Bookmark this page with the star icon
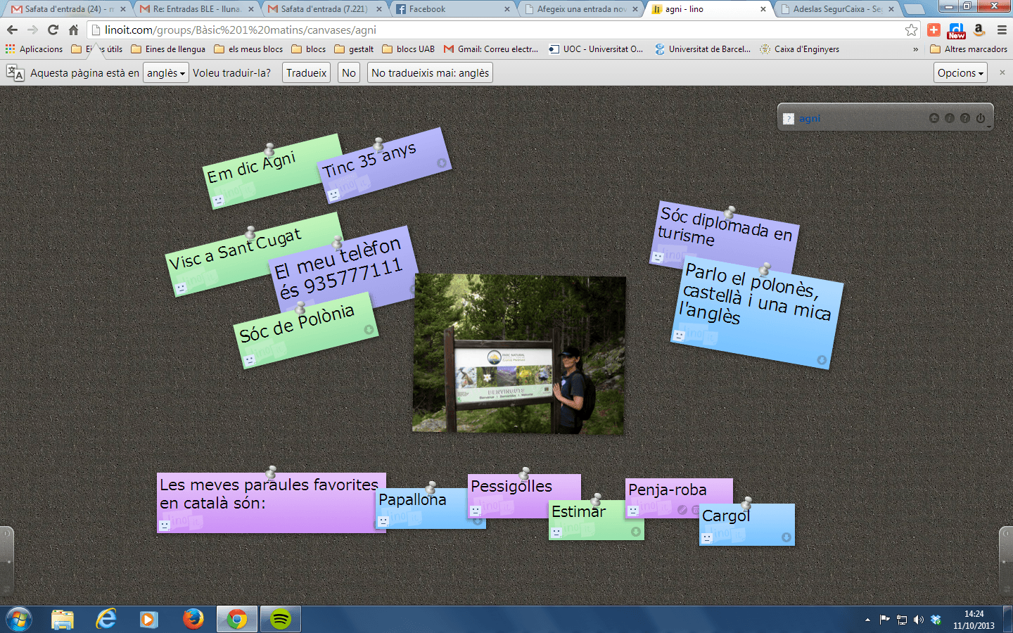Image resolution: width=1013 pixels, height=633 pixels. [x=911, y=30]
